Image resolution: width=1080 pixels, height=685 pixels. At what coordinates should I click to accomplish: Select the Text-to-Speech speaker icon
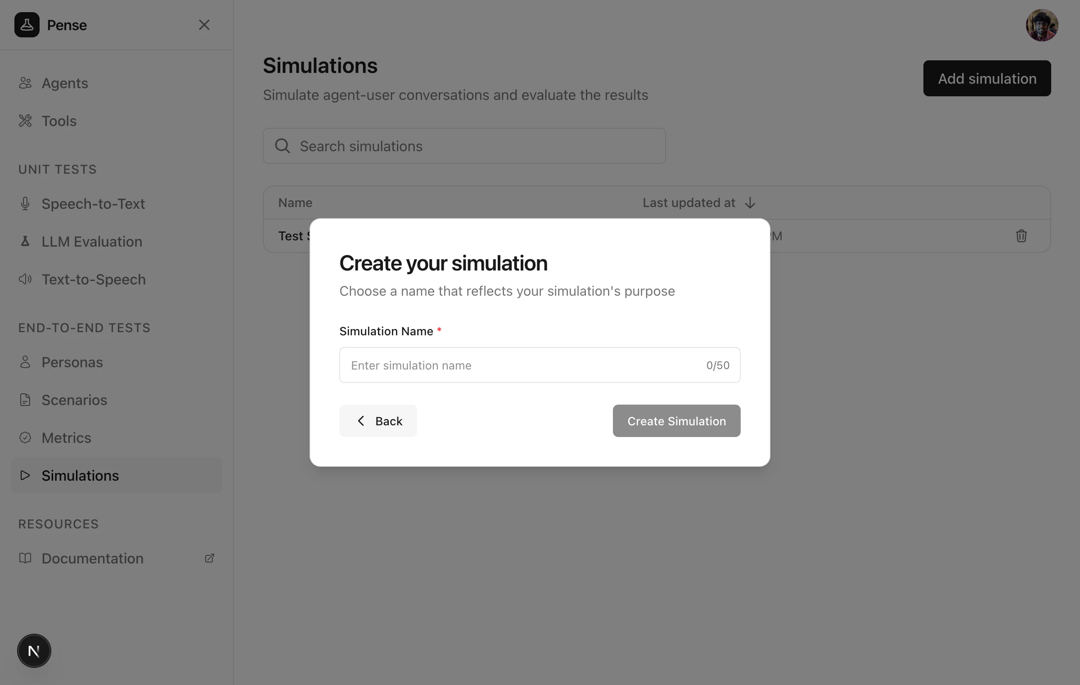pos(25,279)
